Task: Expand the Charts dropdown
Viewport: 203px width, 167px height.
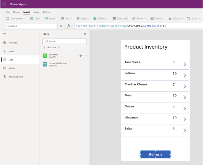Action: [x=176, y=18]
